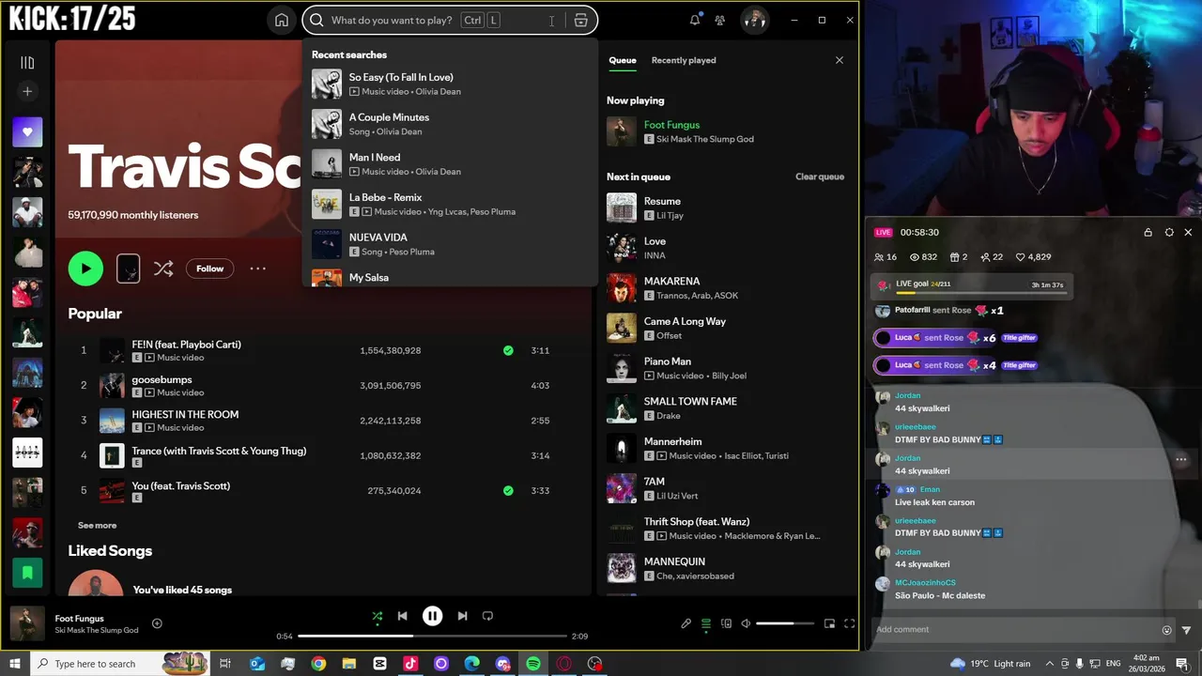
Task: Click the green saved checkmark on FE!N
Action: coord(508,350)
